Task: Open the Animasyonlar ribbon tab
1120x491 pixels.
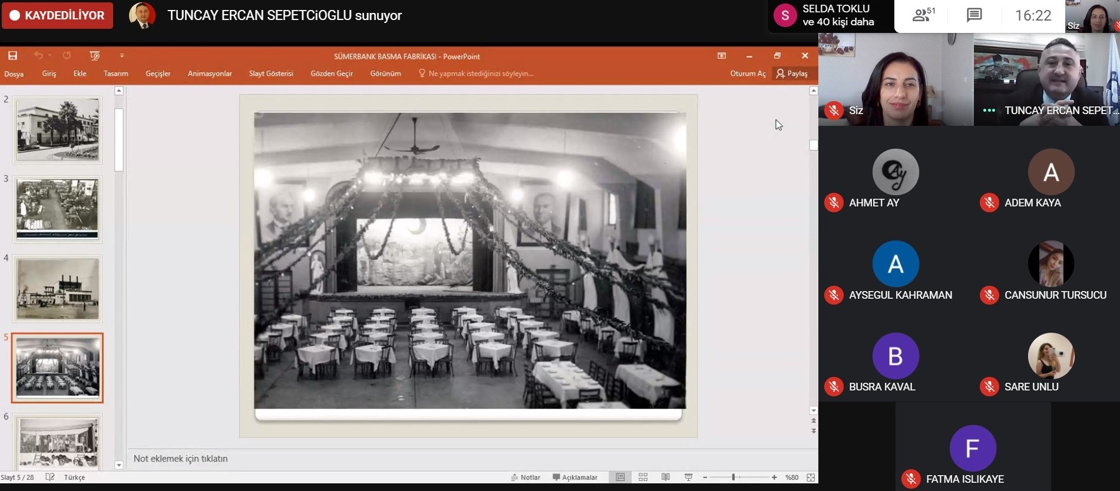Action: click(210, 74)
